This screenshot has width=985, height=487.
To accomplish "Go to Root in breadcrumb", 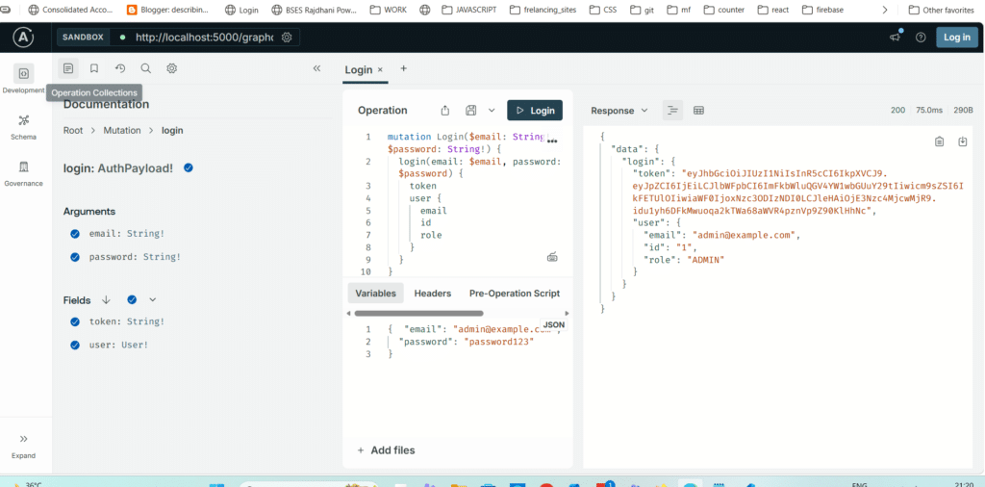I will pos(73,130).
